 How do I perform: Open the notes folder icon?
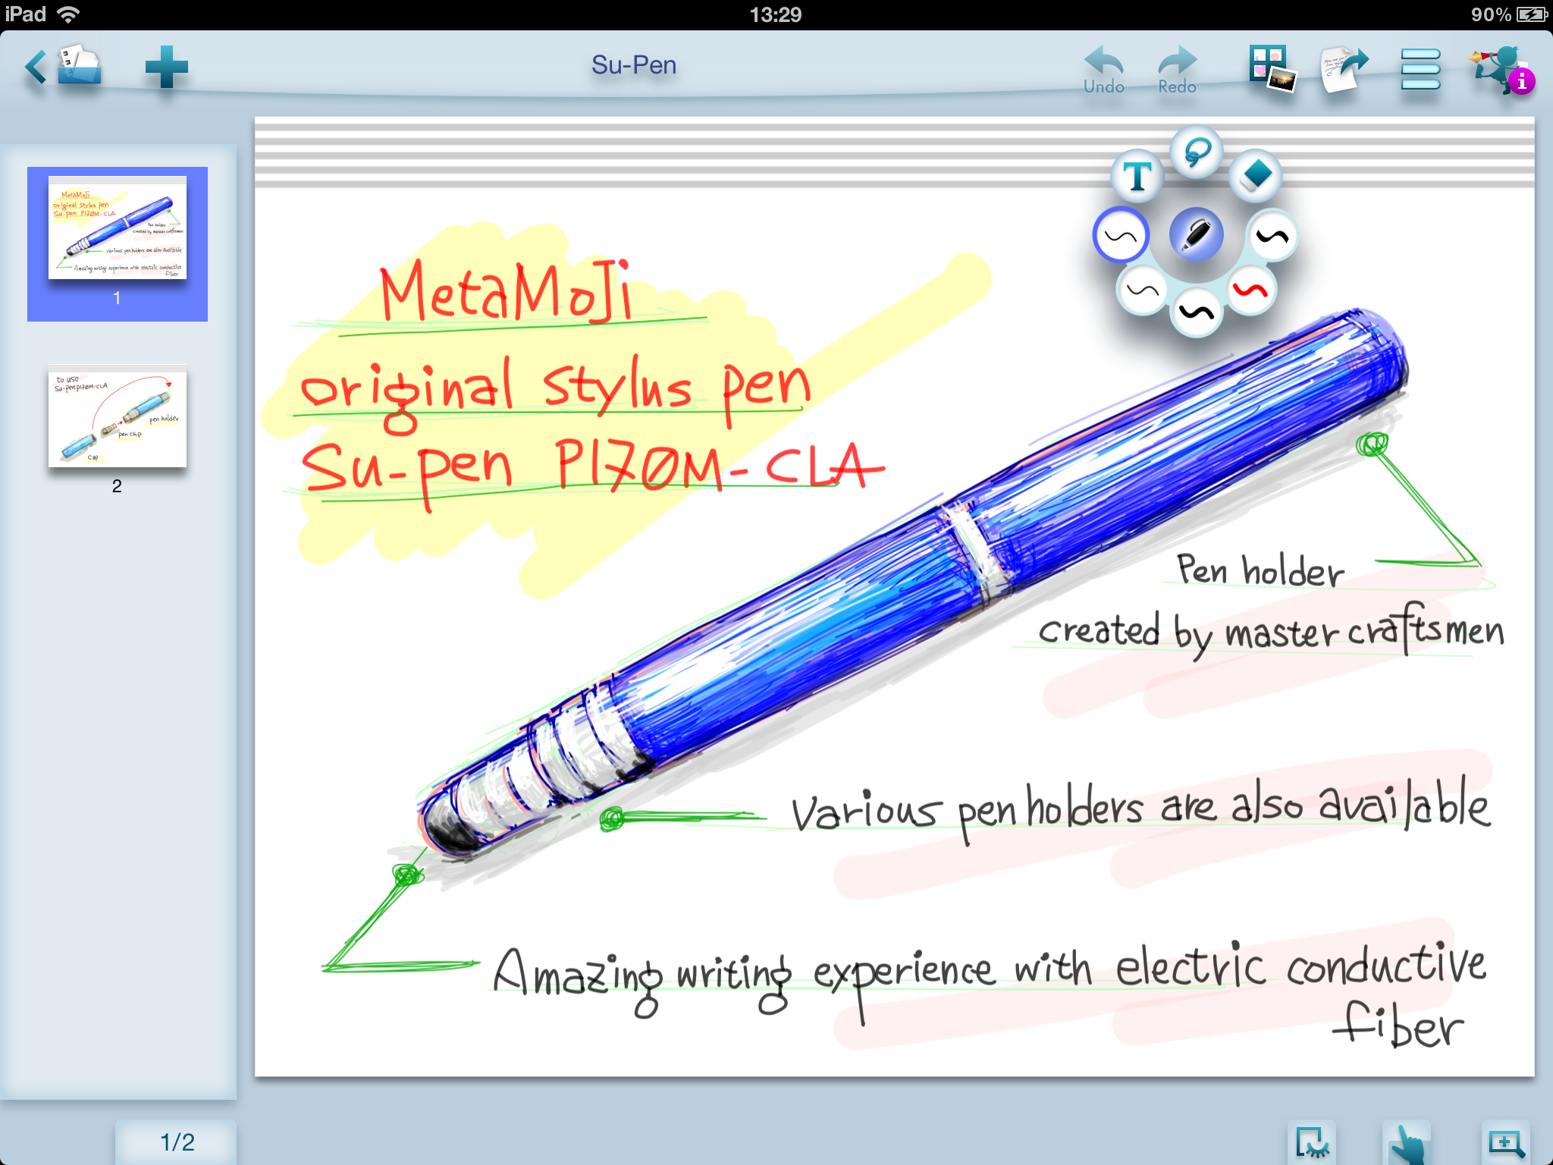click(80, 66)
